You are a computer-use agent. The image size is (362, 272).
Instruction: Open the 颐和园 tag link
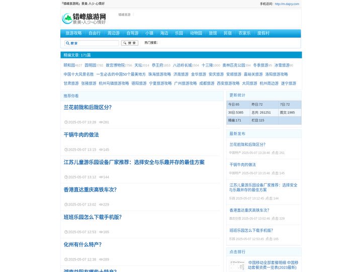coord(69,65)
